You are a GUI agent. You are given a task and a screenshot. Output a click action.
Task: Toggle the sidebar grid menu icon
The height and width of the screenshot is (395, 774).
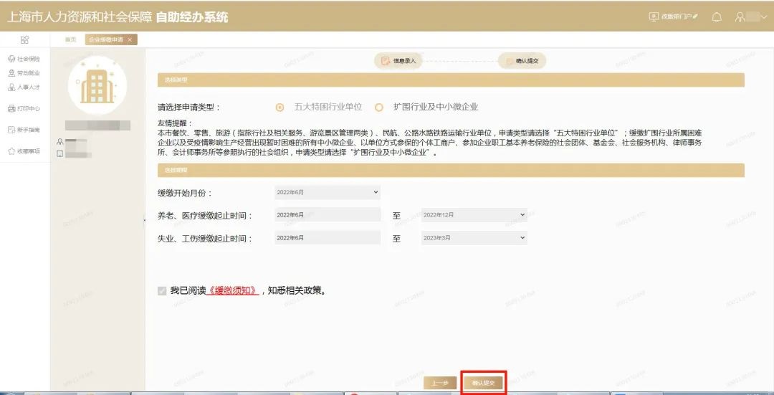coord(24,39)
